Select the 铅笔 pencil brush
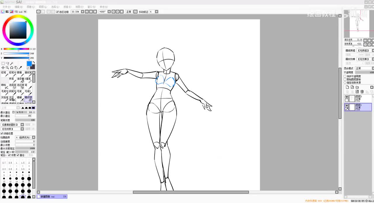This screenshot has height=203, width=374. [x=4, y=74]
